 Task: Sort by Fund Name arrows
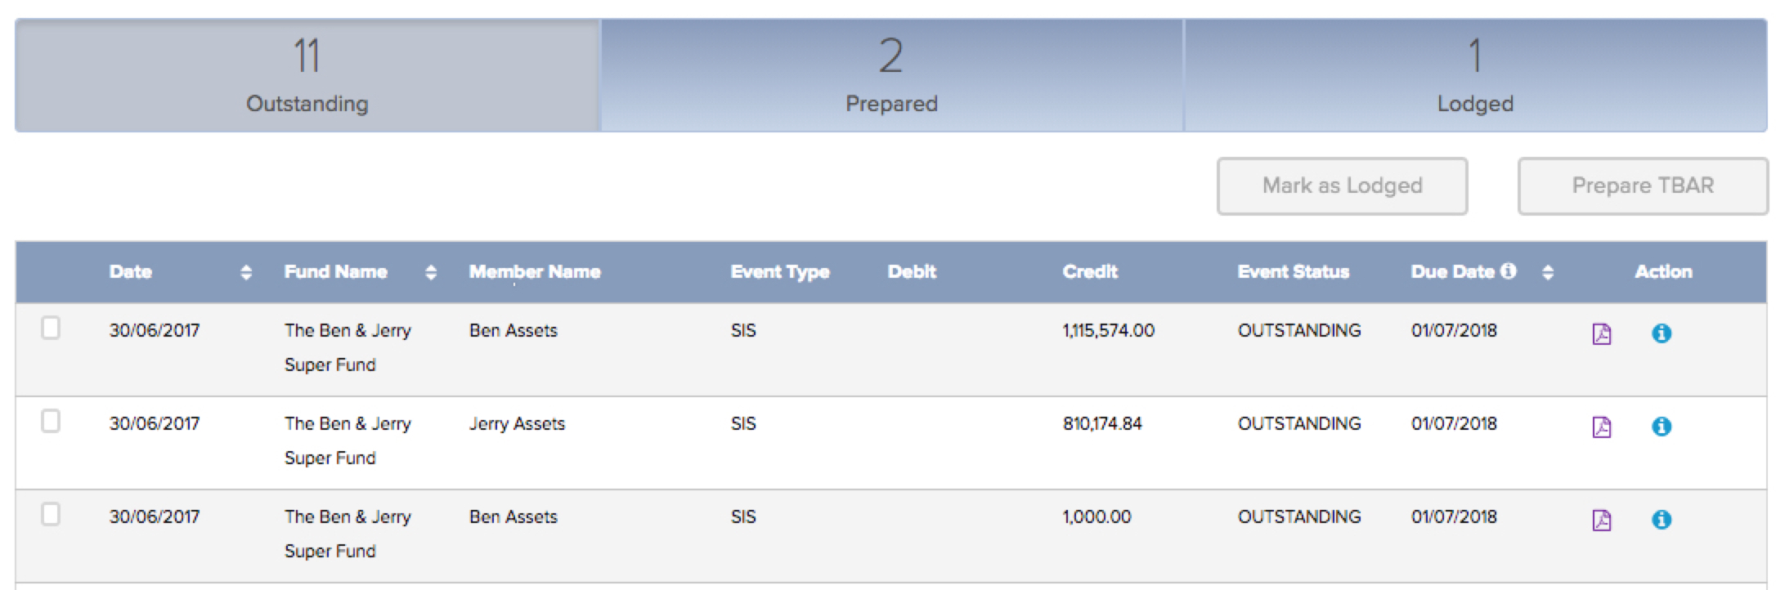pos(431,273)
